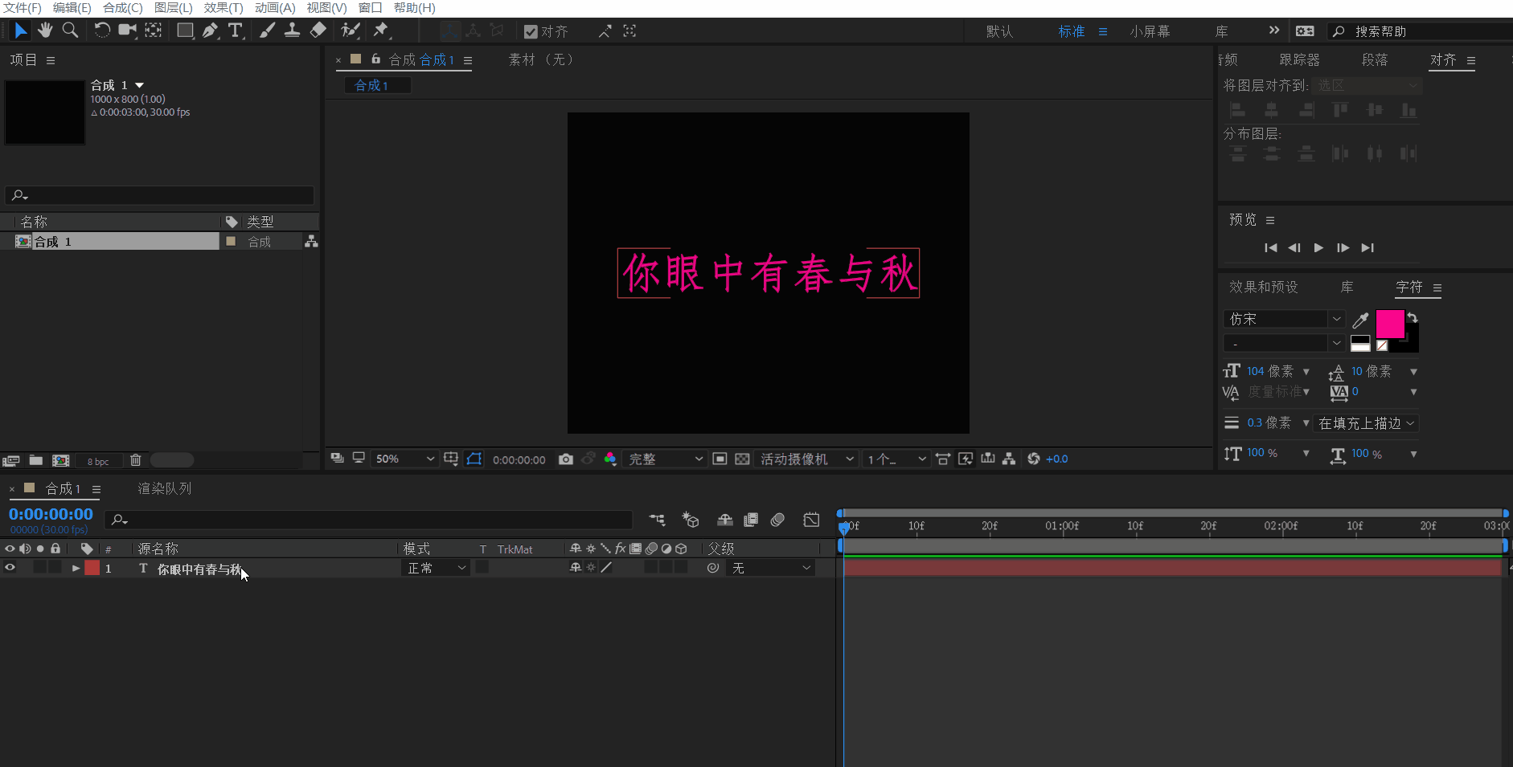Image resolution: width=1513 pixels, height=767 pixels.
Task: Select the Hand tool
Action: pos(45,31)
